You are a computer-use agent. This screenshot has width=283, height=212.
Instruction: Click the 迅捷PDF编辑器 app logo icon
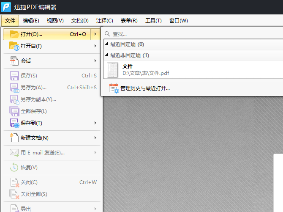6,7
